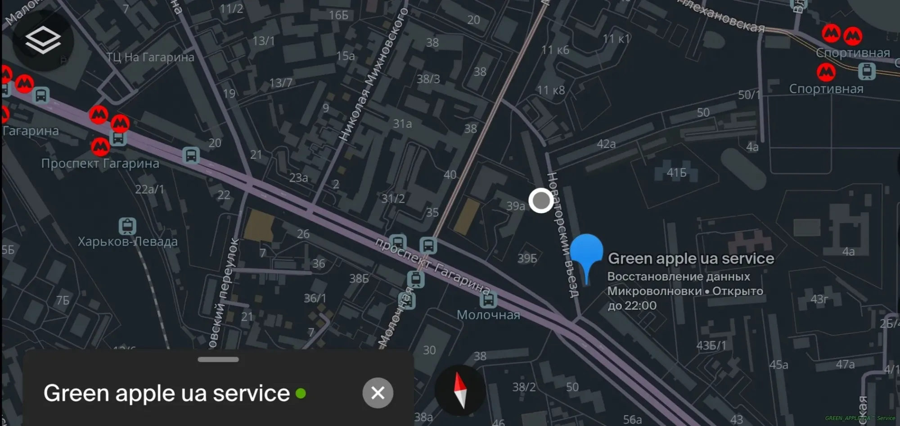Select the Спортивная metro icon near Плехановская
Image resolution: width=900 pixels, height=426 pixels.
tap(831, 34)
